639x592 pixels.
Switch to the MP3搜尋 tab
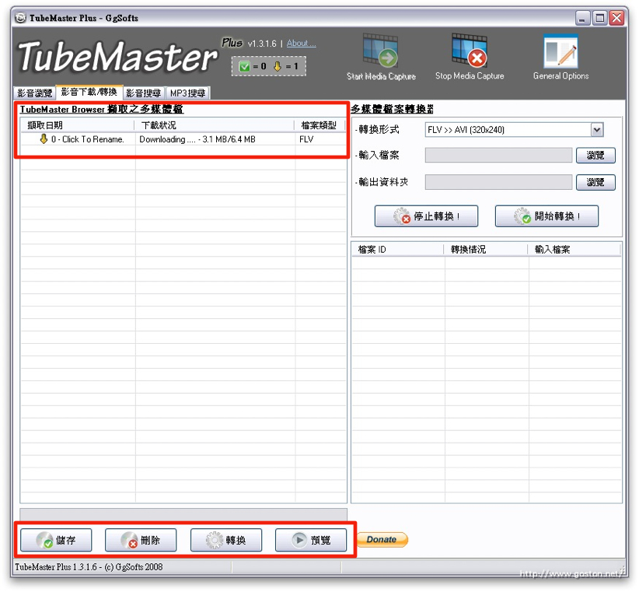click(x=187, y=93)
